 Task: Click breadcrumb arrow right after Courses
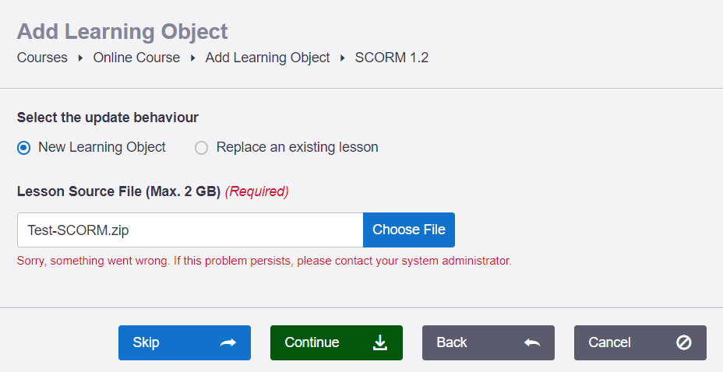[80, 58]
